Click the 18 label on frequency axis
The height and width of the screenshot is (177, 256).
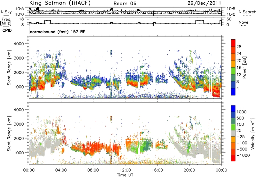click(21, 19)
